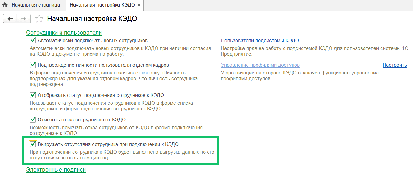
Task: Click the home icon on the tab bar
Action: point(4,5)
